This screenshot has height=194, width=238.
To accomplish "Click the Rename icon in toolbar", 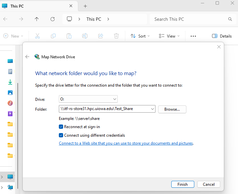I will pos(85,36).
